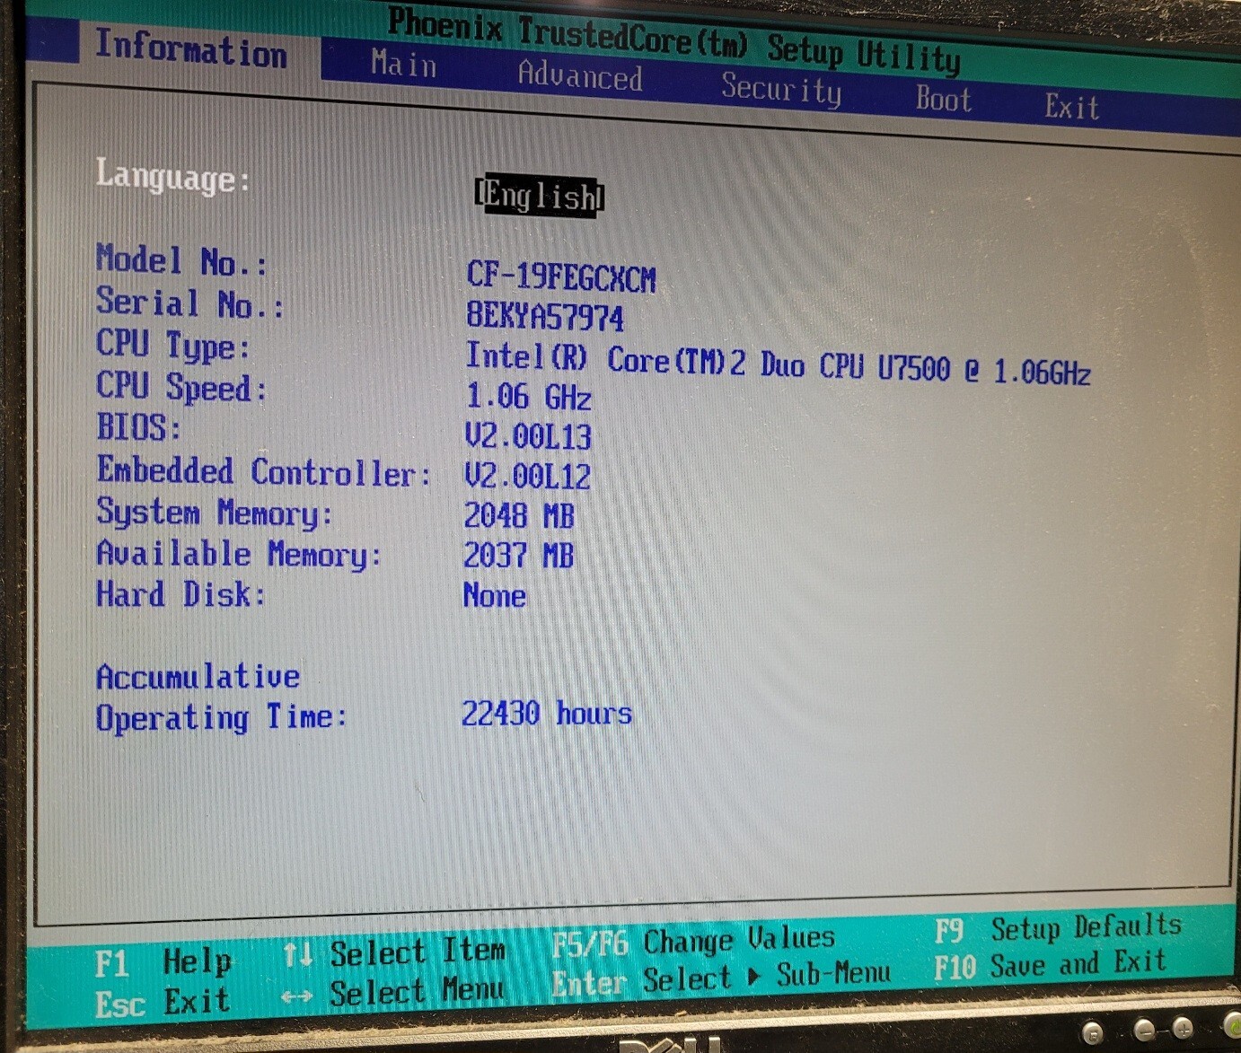Click the left-right arrows Select Menu hint
This screenshot has width=1241, height=1053.
pyautogui.click(x=392, y=993)
